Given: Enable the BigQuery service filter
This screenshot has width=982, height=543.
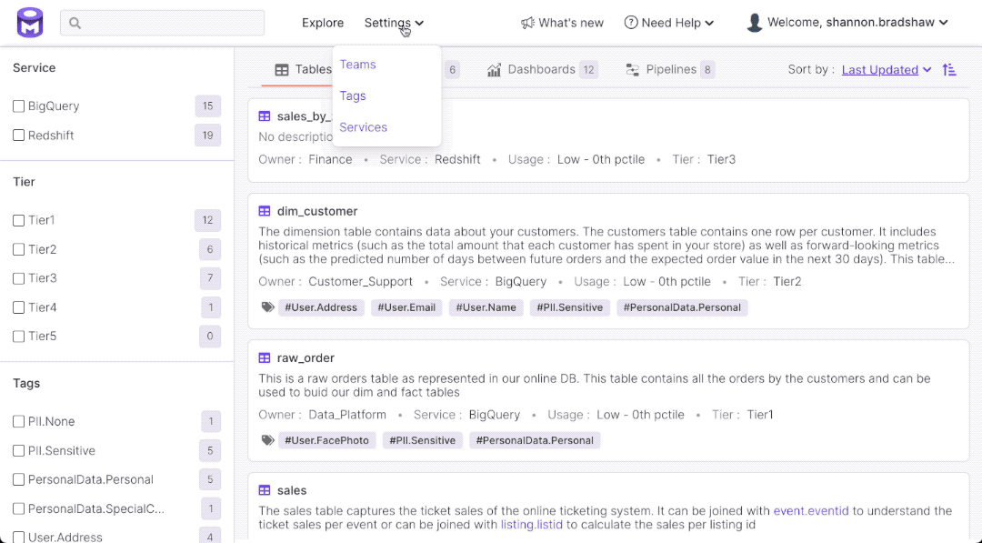Looking at the screenshot, I should tap(19, 106).
